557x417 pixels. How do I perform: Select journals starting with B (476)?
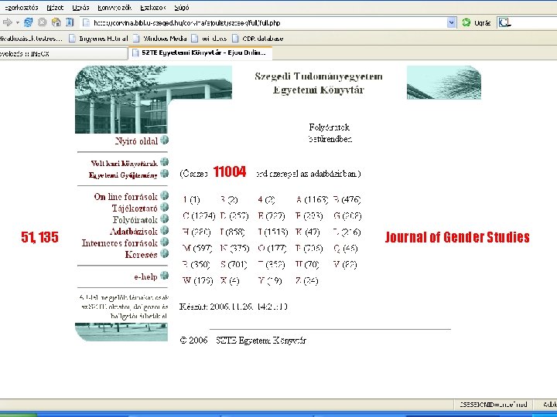pos(347,200)
